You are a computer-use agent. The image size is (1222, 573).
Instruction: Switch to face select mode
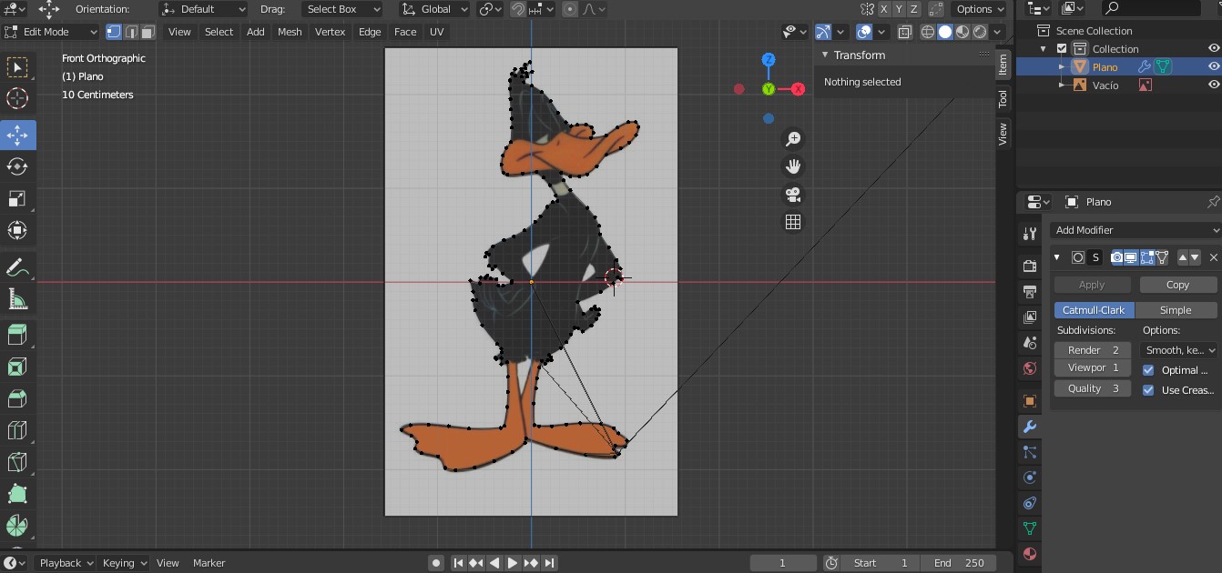[x=147, y=32]
